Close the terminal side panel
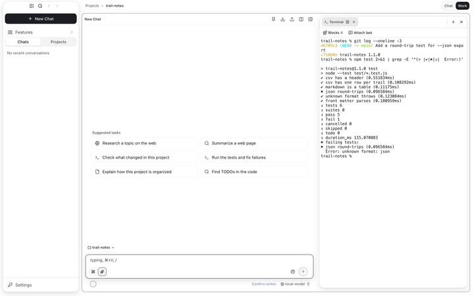This screenshot has height=296, width=474. coord(461,22)
